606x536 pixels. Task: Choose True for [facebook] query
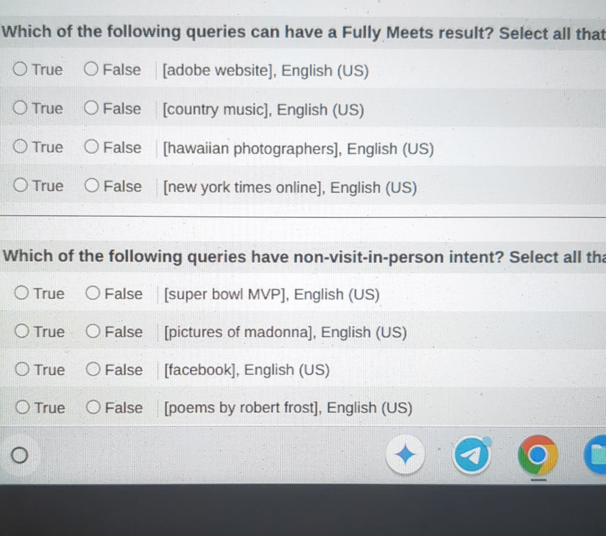coord(21,369)
